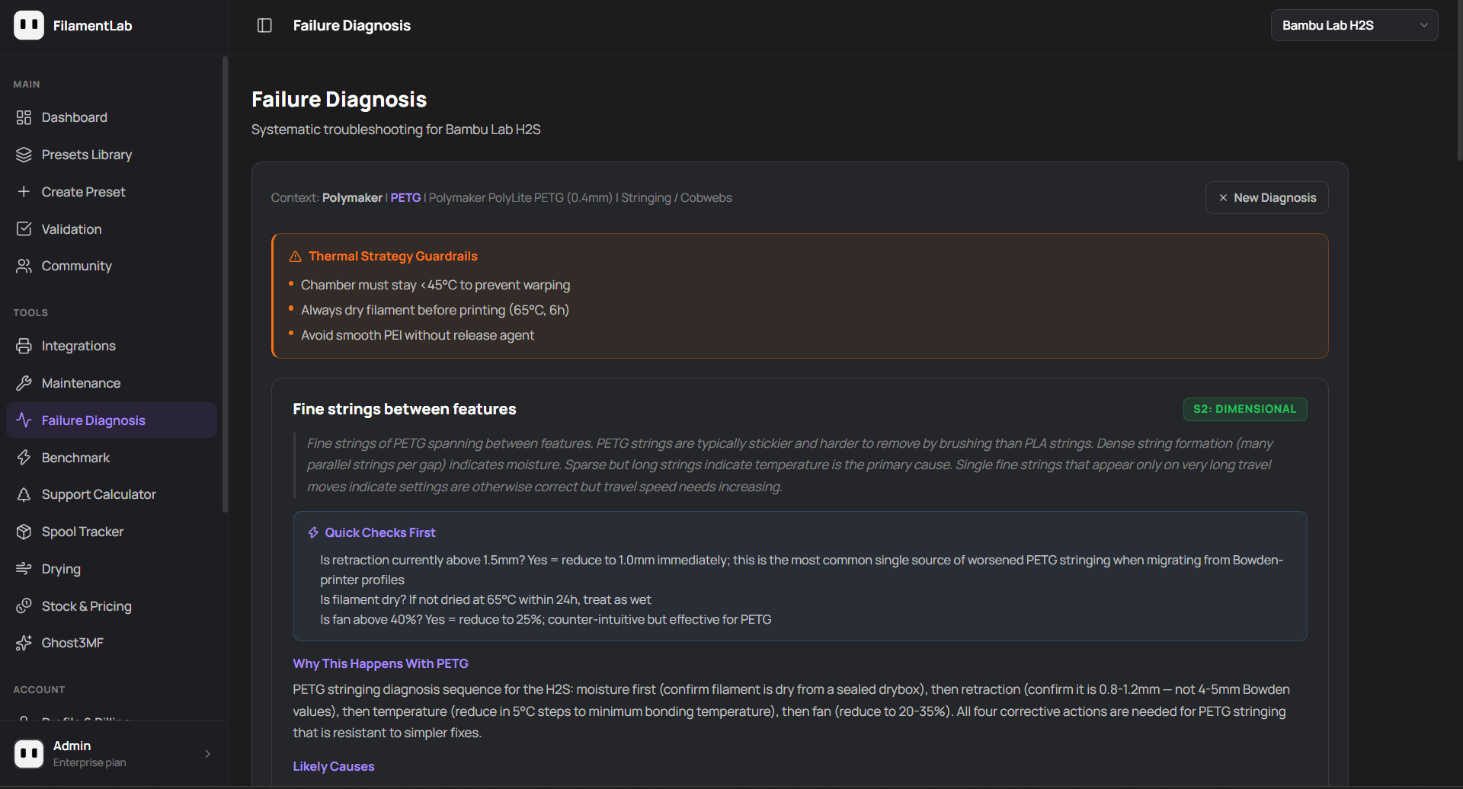Click 'Polymaker PolyLite PETG (0.4mm)' context text
The height and width of the screenshot is (789, 1463).
[520, 198]
